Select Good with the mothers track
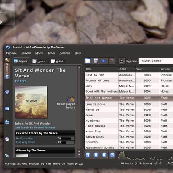Viewport: 173px width, 173px height. tap(129, 91)
